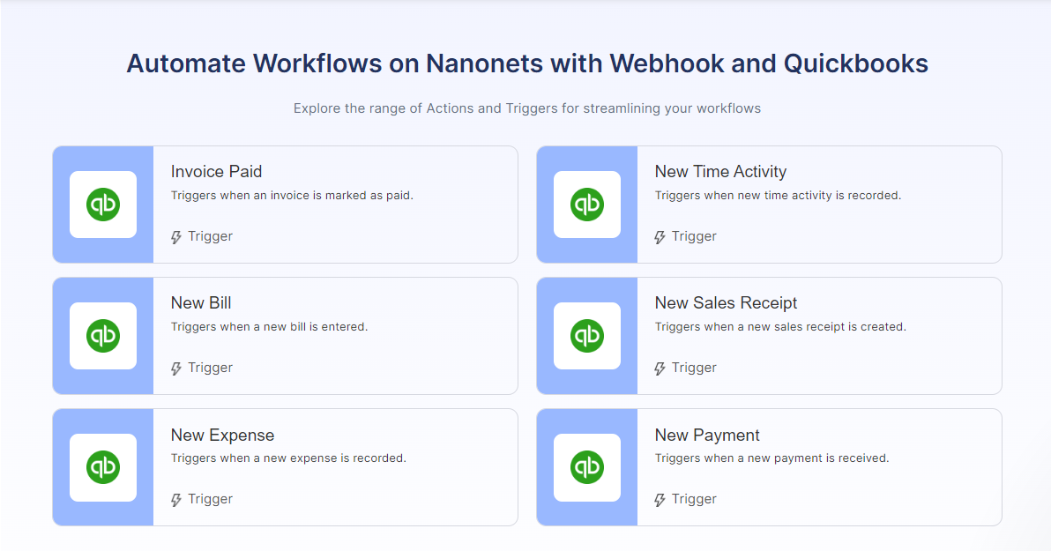
Task: Click the lightning icon on New Sales Receipt card
Action: (x=660, y=368)
